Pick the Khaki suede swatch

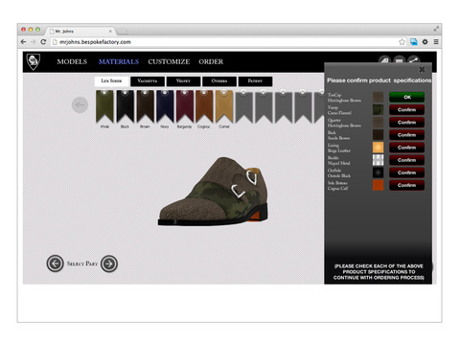point(104,106)
